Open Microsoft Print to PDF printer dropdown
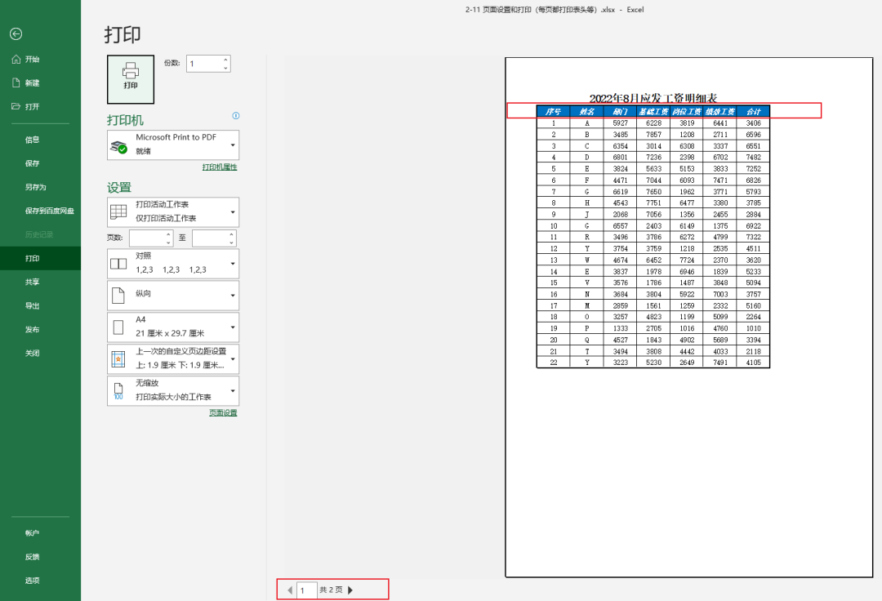 173,145
